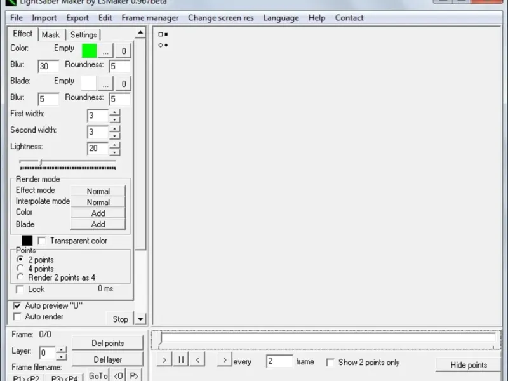
Task: Enable Transparent color checkbox
Action: [x=41, y=241]
